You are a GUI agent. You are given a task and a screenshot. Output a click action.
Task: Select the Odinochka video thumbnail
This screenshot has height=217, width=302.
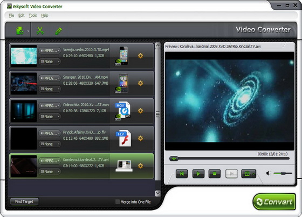click(x=24, y=111)
